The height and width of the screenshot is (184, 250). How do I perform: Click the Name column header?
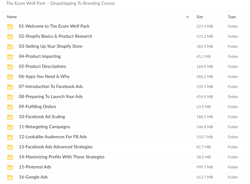point(12,17)
